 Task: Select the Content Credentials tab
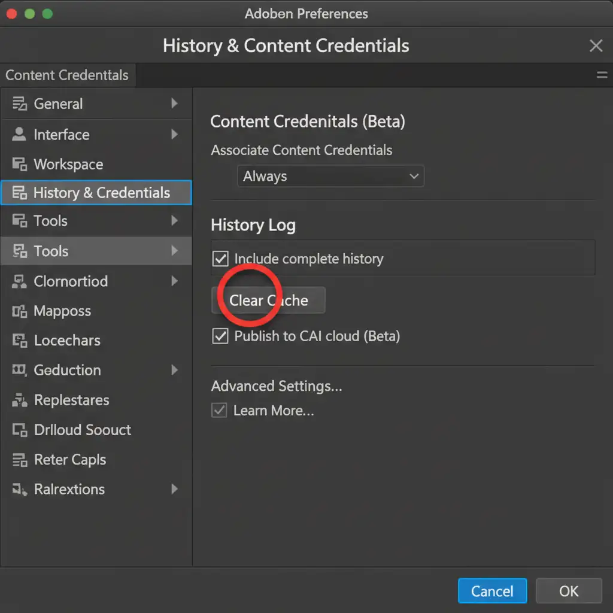(x=67, y=75)
